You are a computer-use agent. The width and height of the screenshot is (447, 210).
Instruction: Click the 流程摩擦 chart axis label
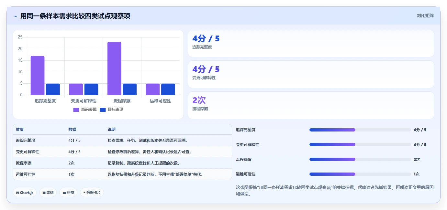pyautogui.click(x=122, y=101)
